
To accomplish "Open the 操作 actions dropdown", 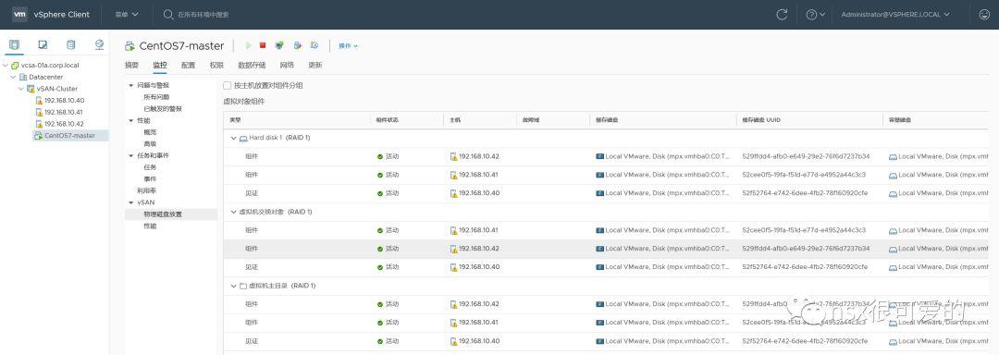I will pos(348,46).
